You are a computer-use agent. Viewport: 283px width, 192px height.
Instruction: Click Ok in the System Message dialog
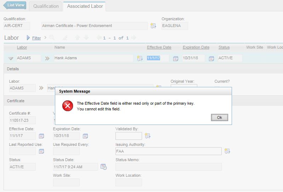click(x=219, y=117)
